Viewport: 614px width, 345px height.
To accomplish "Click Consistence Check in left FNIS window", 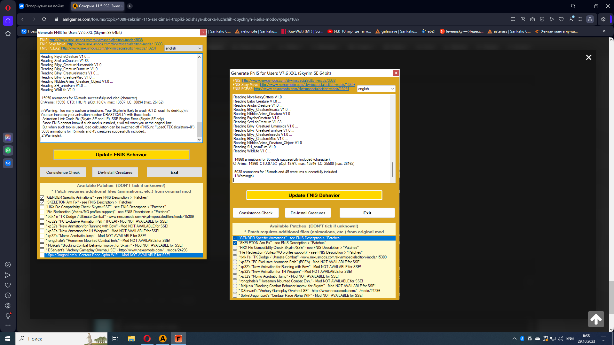I will (x=63, y=172).
